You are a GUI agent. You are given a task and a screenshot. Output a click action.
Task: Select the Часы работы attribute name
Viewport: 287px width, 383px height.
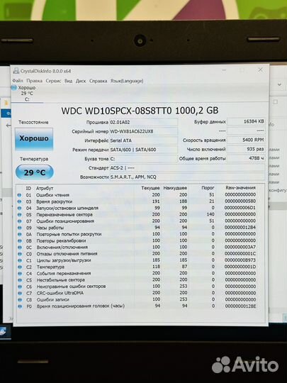click(x=50, y=228)
